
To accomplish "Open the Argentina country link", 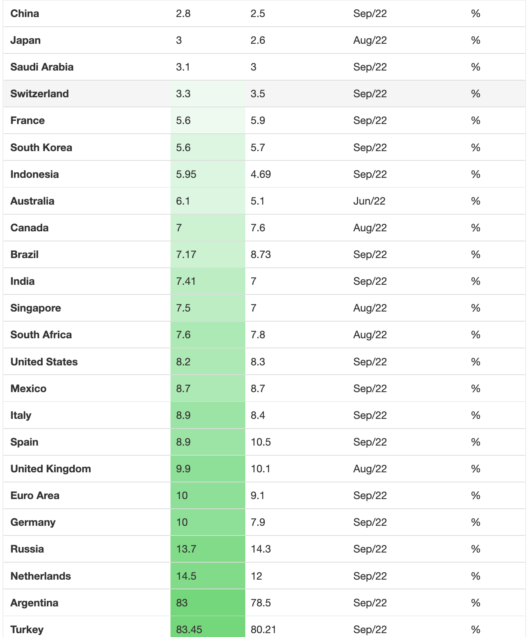I will pyautogui.click(x=34, y=603).
